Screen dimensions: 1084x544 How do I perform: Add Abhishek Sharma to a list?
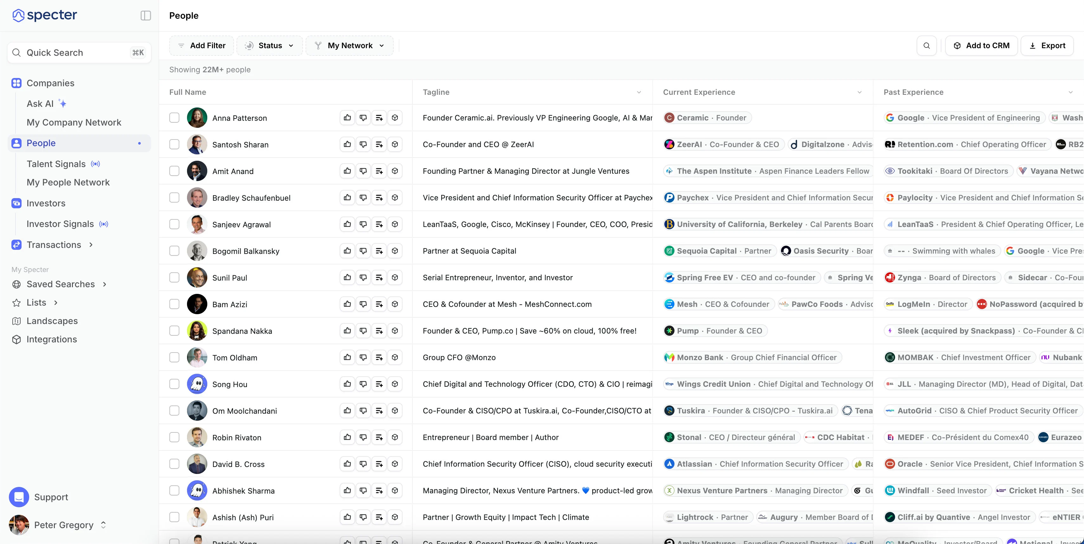point(379,490)
